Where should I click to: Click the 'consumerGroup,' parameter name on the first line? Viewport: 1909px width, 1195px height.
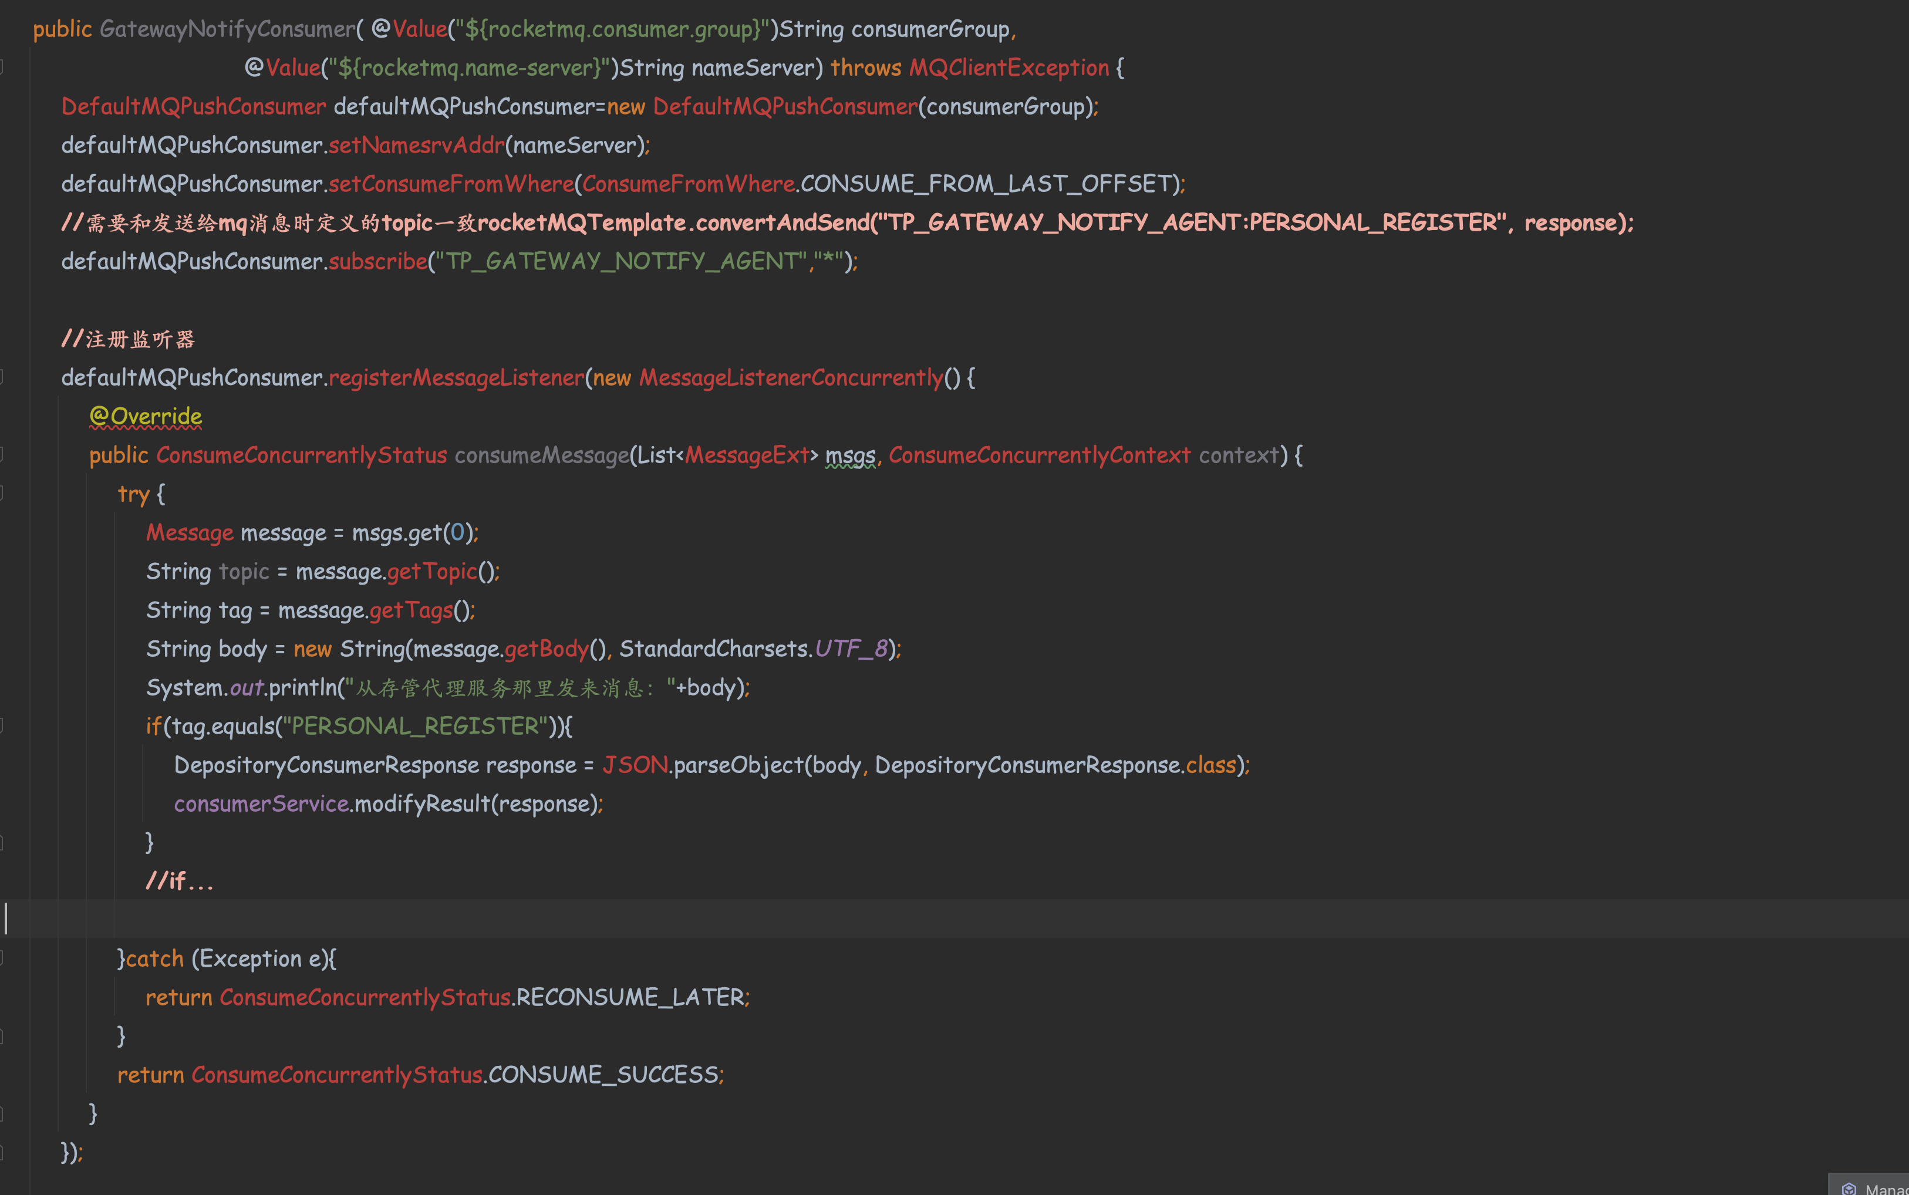tap(933, 30)
